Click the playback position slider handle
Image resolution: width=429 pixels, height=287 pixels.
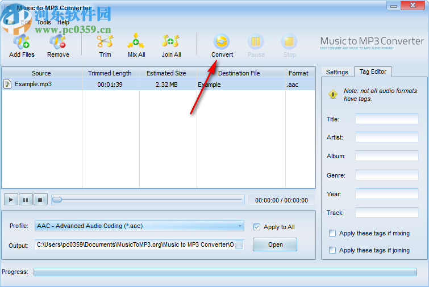(57, 200)
